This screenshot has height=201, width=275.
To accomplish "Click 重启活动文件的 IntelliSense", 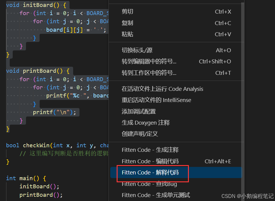I will point(176,100).
